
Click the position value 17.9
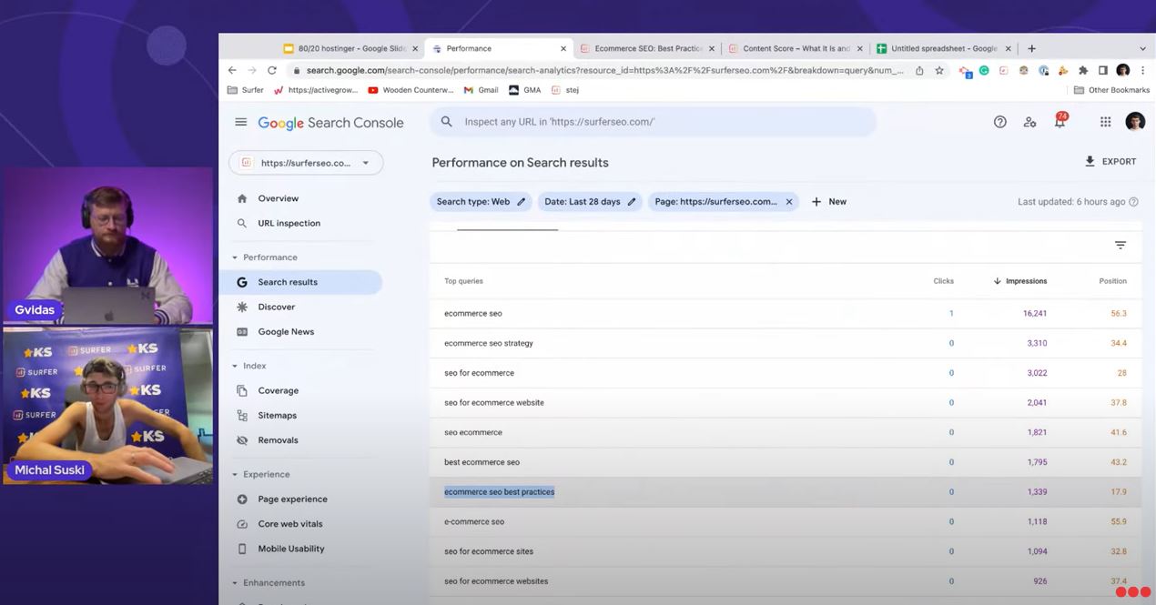click(x=1118, y=492)
